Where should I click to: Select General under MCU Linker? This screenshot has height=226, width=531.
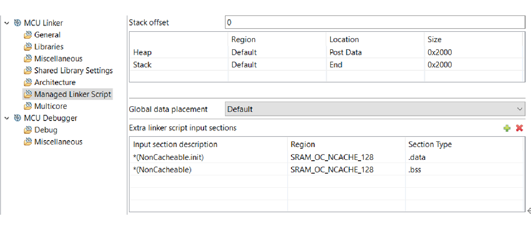click(47, 35)
